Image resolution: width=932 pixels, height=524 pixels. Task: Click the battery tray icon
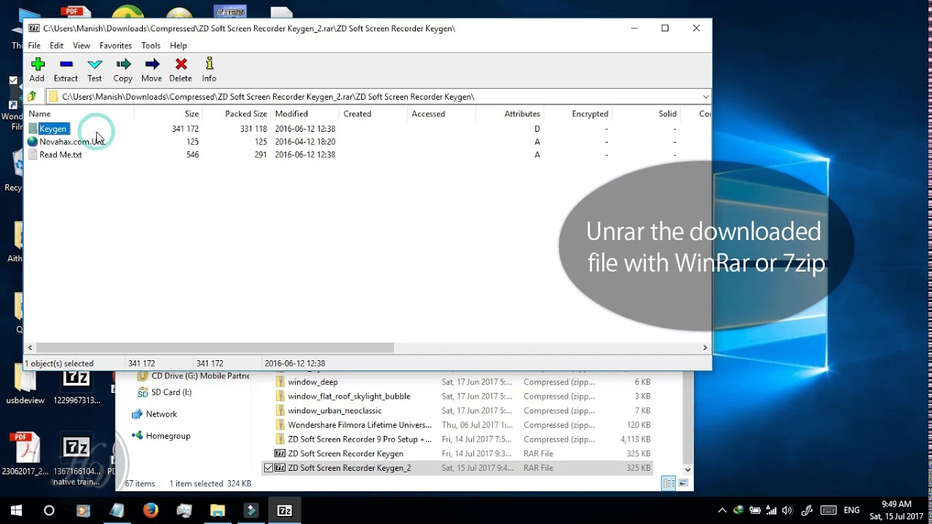(755, 510)
